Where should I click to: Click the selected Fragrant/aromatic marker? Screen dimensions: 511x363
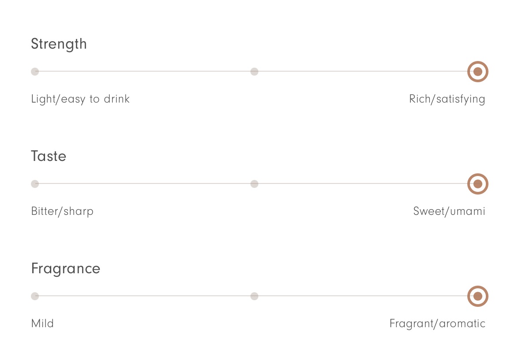click(x=478, y=296)
